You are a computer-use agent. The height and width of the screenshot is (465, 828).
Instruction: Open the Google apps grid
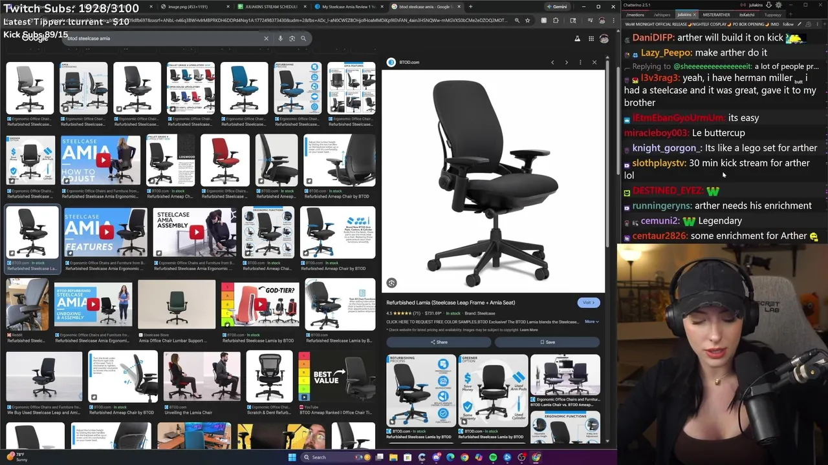coord(591,39)
